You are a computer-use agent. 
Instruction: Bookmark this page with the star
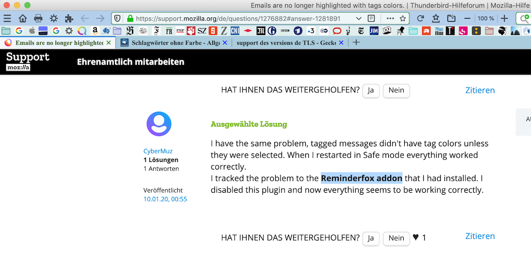point(403,18)
